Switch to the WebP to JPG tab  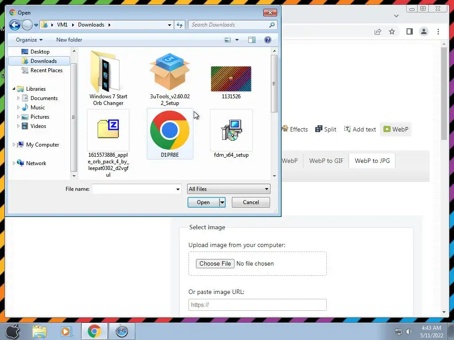click(372, 161)
